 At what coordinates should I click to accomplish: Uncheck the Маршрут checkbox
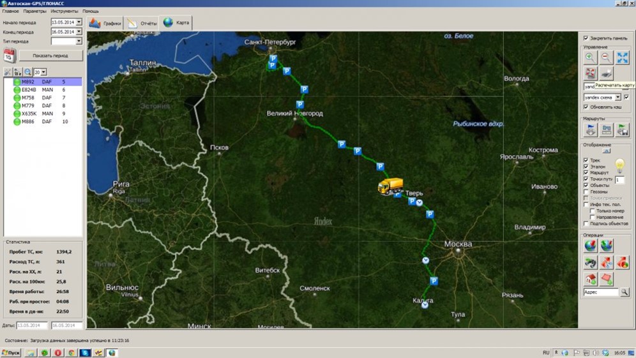tap(586, 172)
